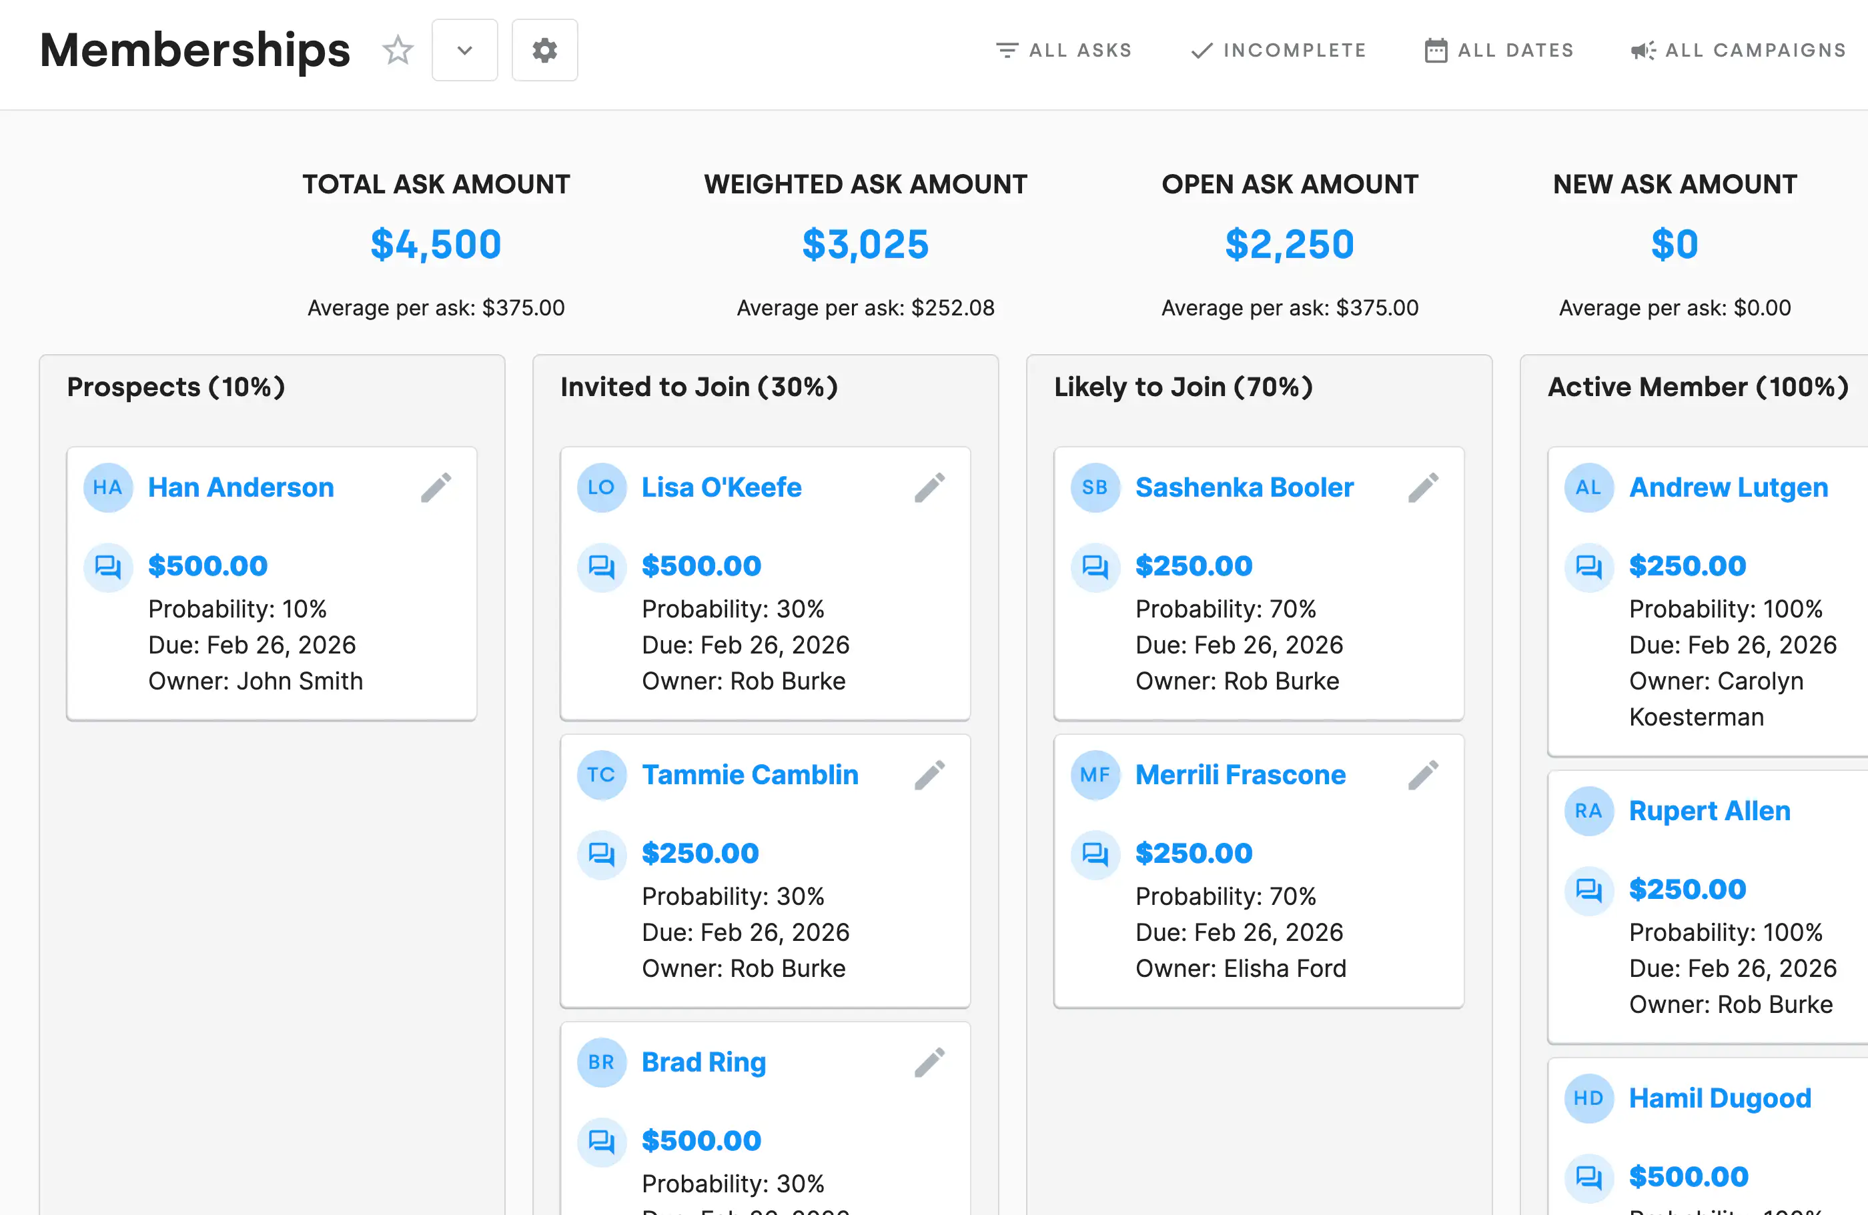This screenshot has width=1868, height=1215.
Task: Open Sashenka Booler's profile link
Action: pyautogui.click(x=1245, y=487)
